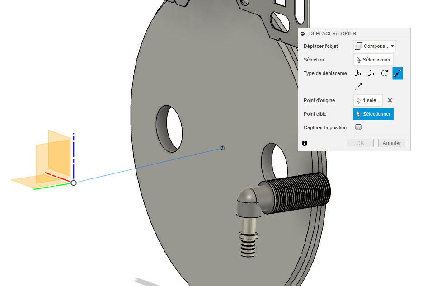Select the free move type icon
Image resolution: width=432 pixels, height=286 pixels.
click(358, 73)
